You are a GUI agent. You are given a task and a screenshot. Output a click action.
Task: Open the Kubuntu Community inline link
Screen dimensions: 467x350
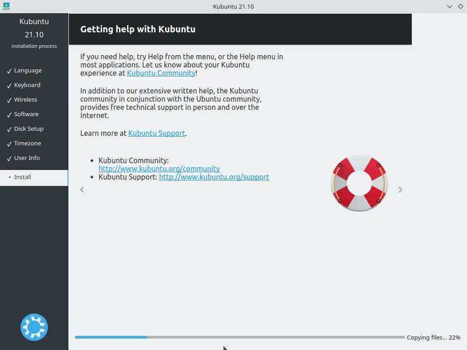coord(161,73)
